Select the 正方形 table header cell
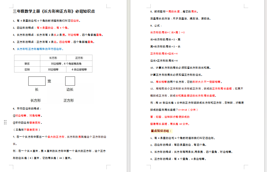 click(x=79, y=58)
